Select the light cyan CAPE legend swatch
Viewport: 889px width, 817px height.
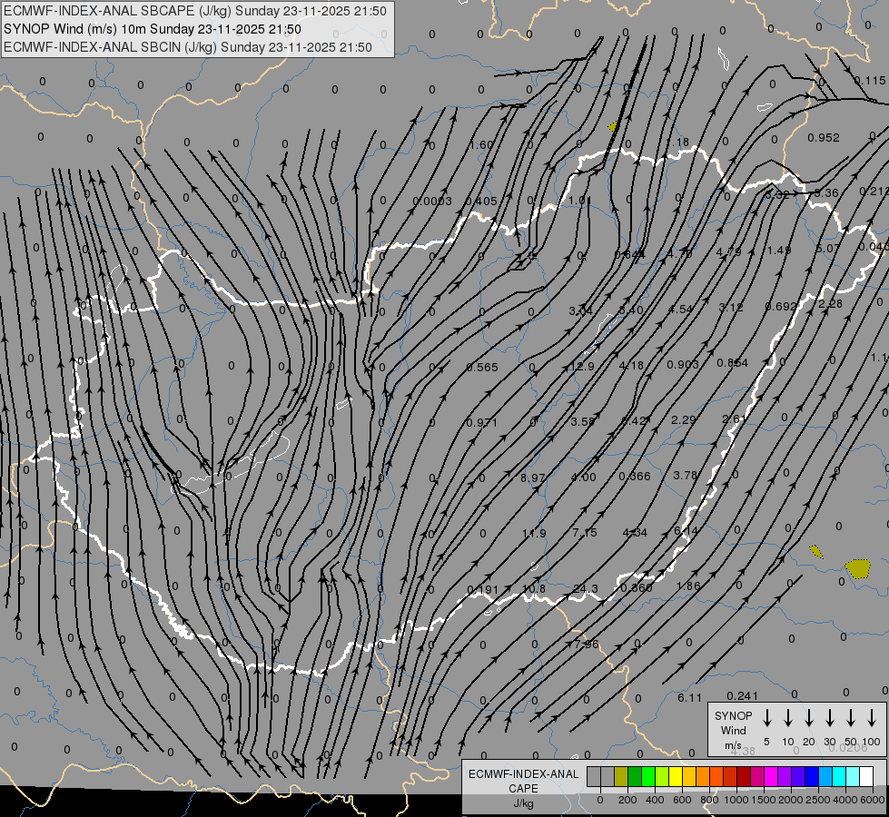[x=853, y=776]
